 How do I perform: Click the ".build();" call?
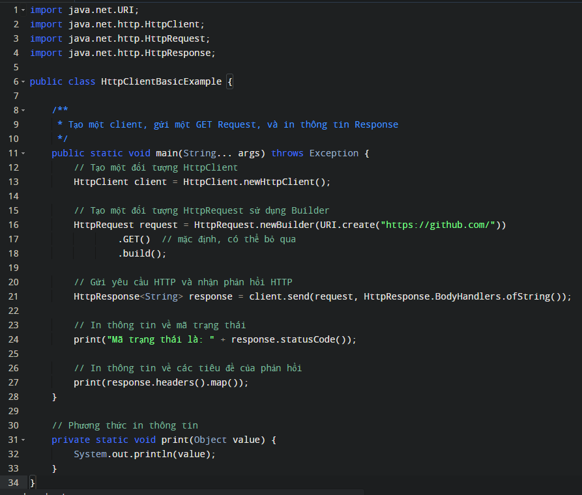[142, 253]
